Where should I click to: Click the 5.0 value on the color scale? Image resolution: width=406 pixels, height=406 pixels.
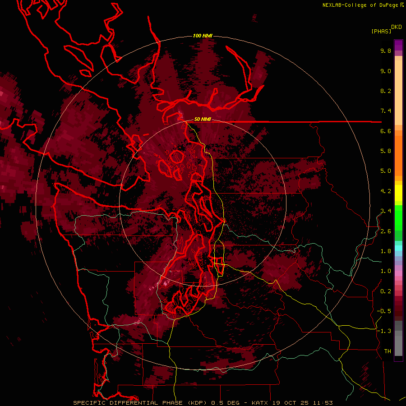pos(386,171)
